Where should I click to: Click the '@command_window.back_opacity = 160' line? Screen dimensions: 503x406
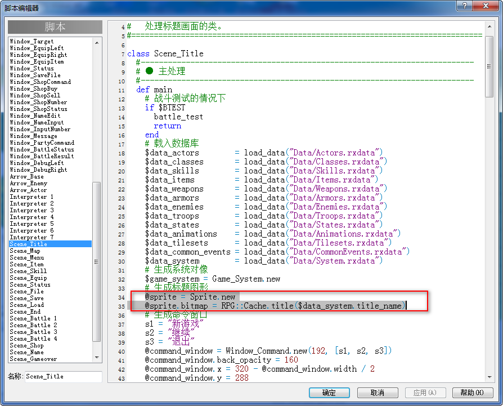point(222,360)
